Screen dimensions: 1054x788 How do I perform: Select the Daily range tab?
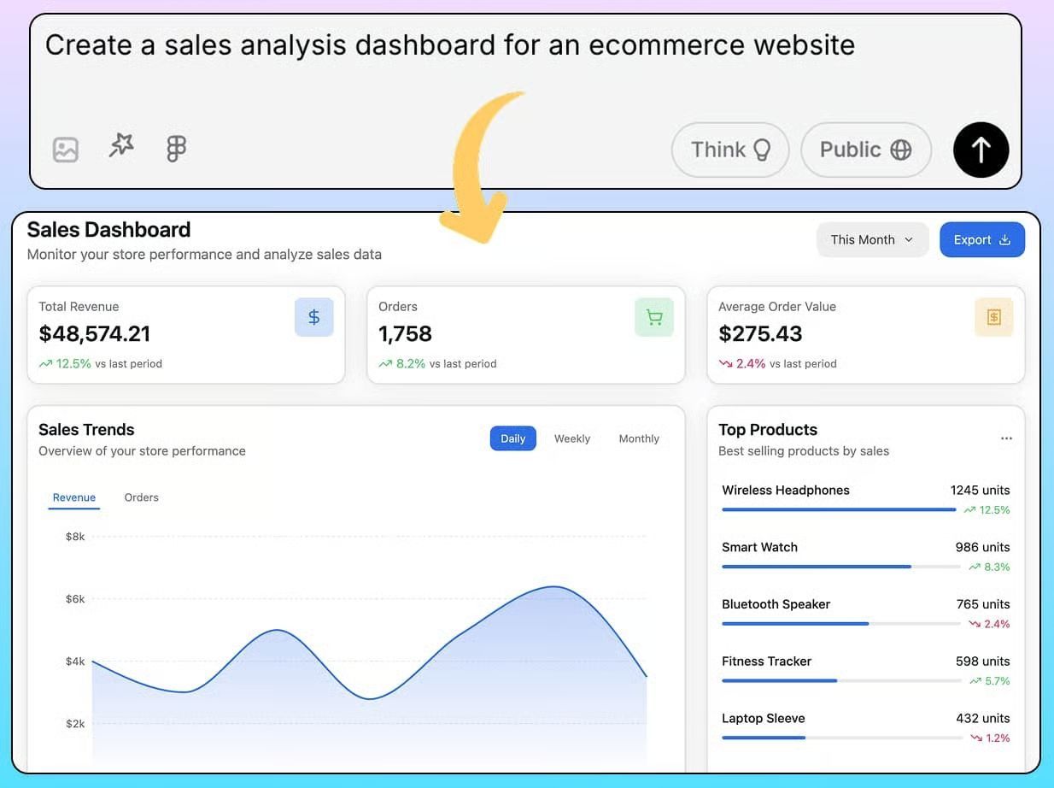tap(512, 438)
